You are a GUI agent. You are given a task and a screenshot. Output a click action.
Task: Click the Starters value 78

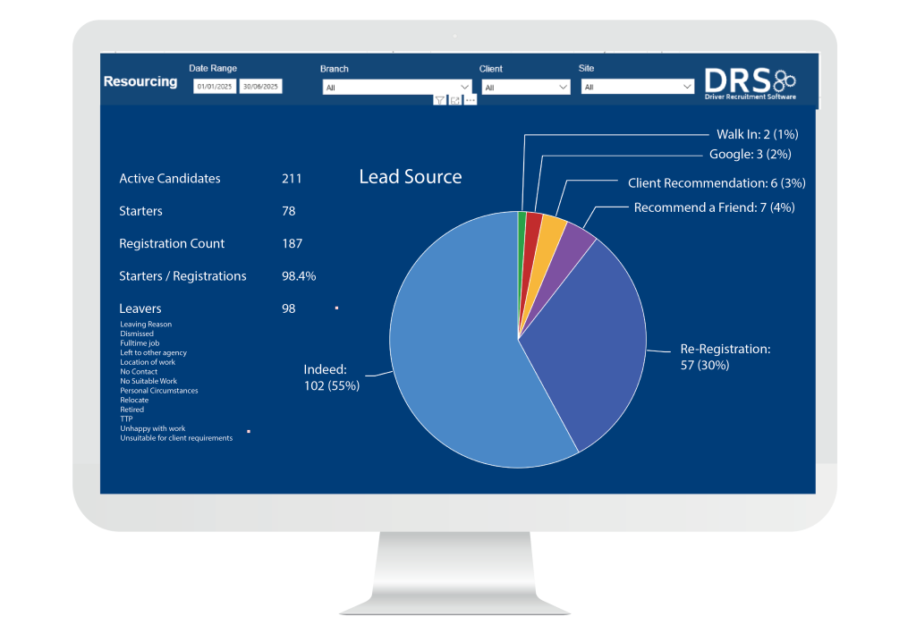point(289,211)
